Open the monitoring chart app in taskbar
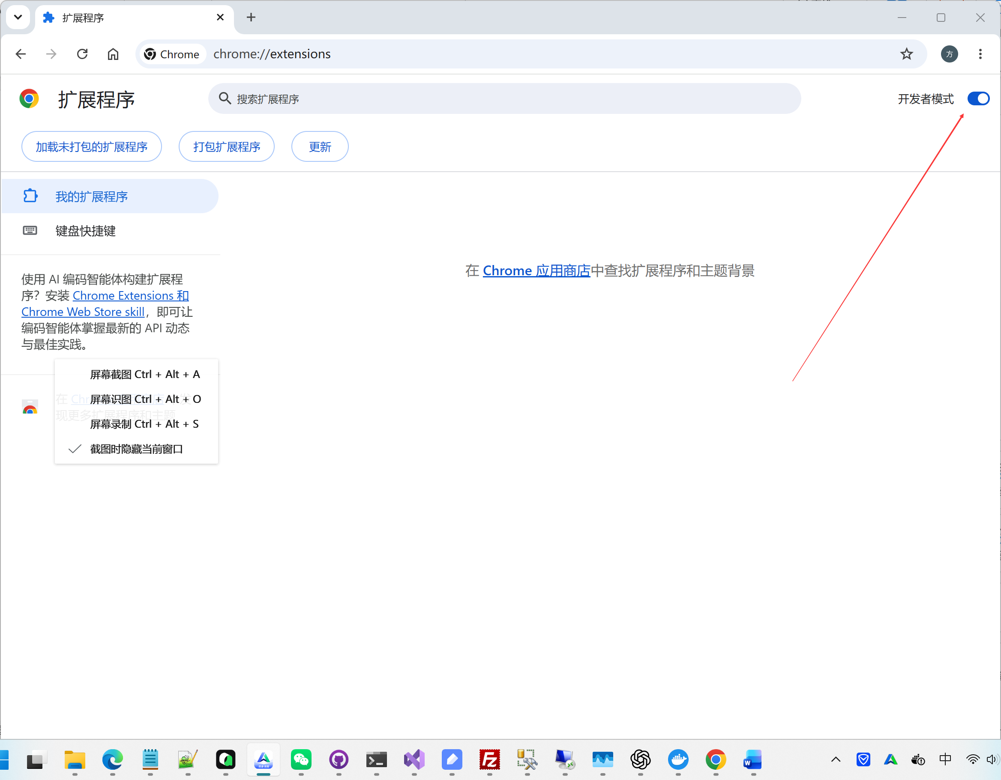 coord(602,760)
